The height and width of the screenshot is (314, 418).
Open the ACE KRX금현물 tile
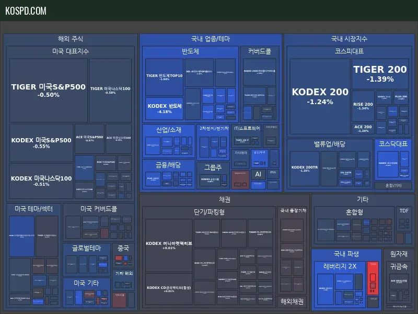[x=399, y=281]
